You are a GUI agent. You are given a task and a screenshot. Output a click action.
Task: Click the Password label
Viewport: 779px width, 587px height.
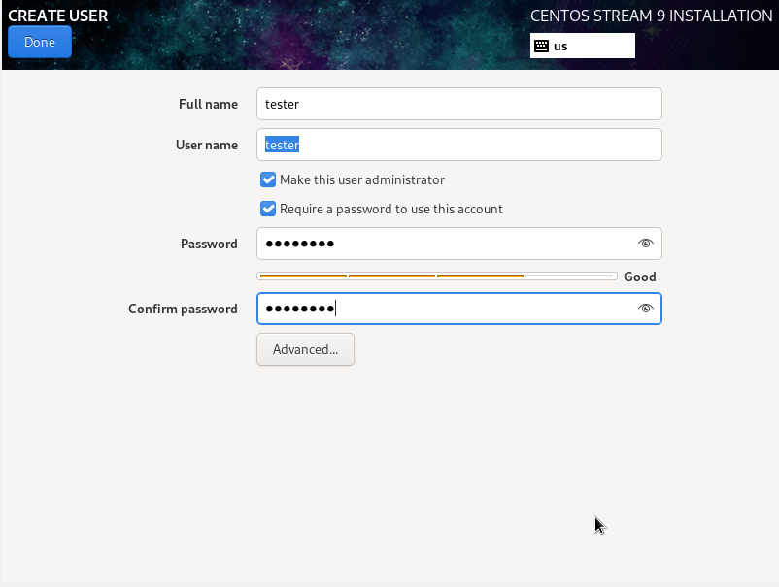click(209, 244)
